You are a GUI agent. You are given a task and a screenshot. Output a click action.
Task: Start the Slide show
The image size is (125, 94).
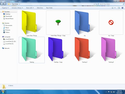[x=40, y=8]
